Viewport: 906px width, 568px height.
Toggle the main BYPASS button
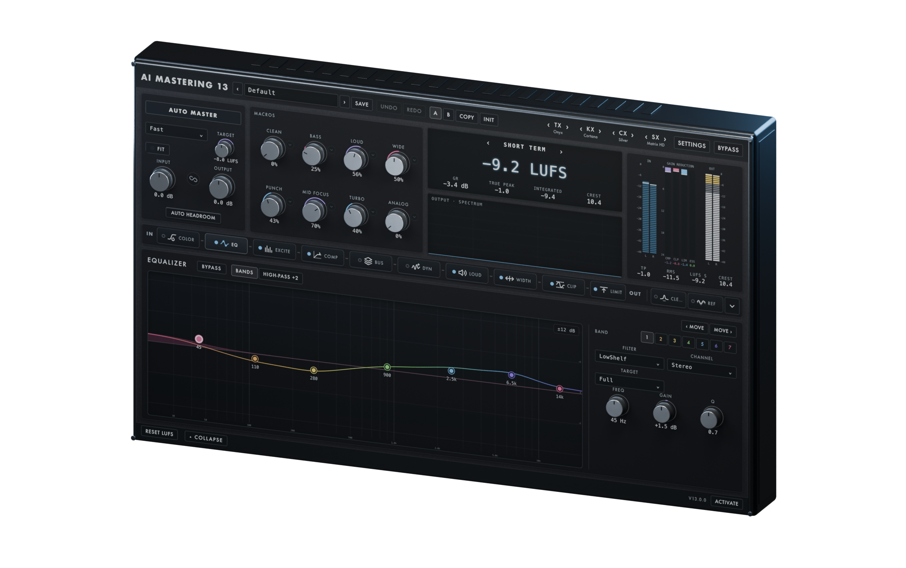pos(728,149)
